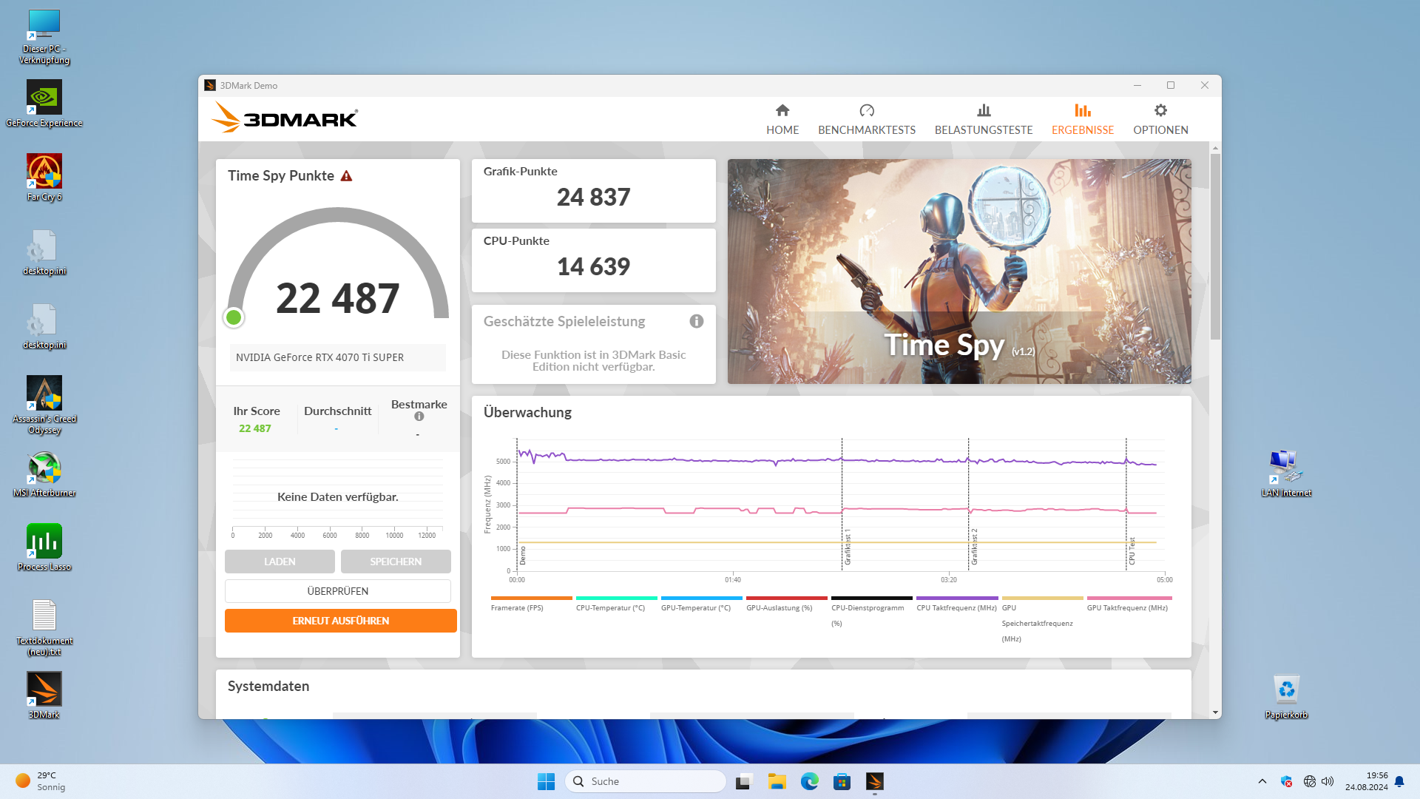Click the Time Spy artwork thumbnail

point(958,271)
